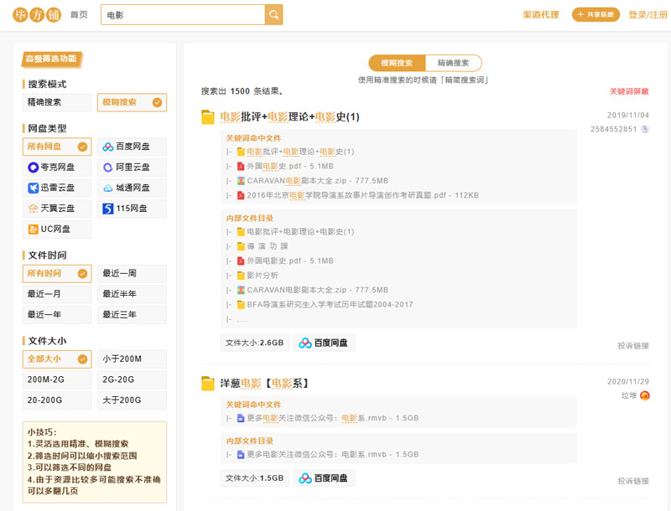The image size is (671, 511).
Task: Select 精确搜索 in sidebar search mode
Action: (x=57, y=102)
